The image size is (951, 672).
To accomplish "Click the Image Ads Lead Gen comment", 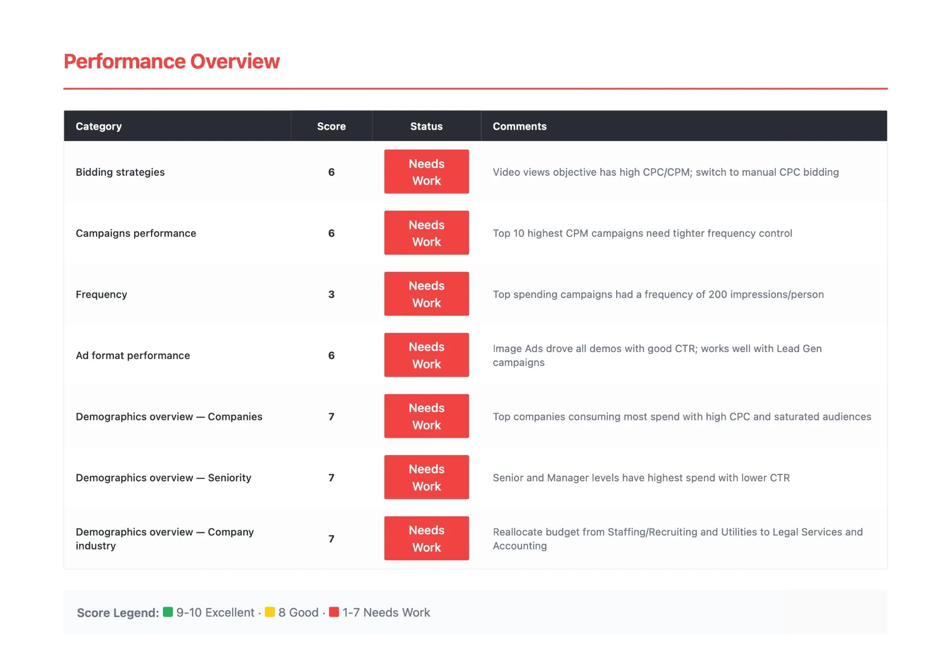I will (x=657, y=356).
